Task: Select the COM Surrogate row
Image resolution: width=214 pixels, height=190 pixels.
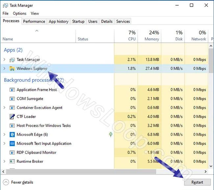Action: (x=105, y=99)
